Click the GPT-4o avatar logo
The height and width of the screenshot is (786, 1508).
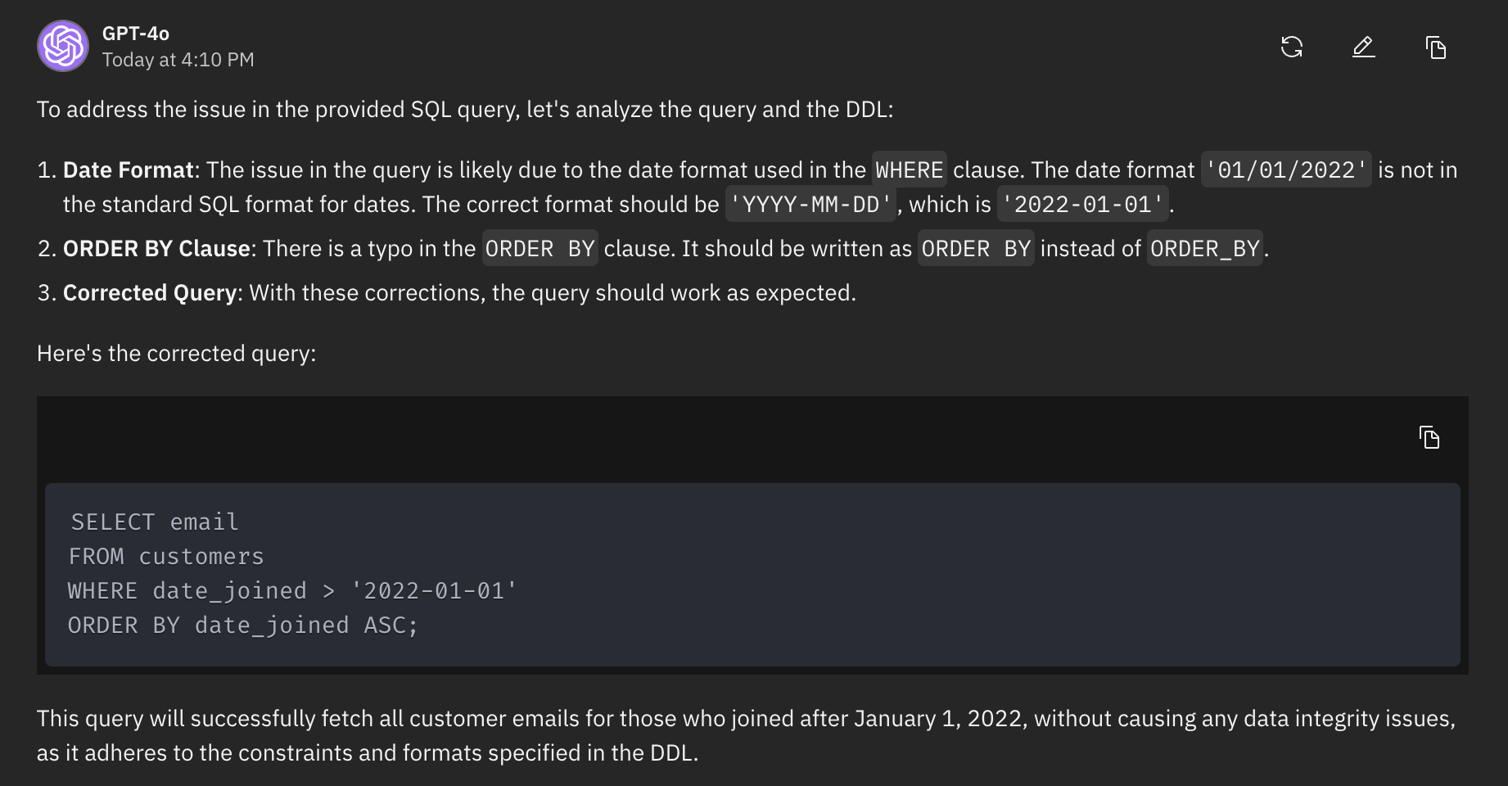[63, 46]
